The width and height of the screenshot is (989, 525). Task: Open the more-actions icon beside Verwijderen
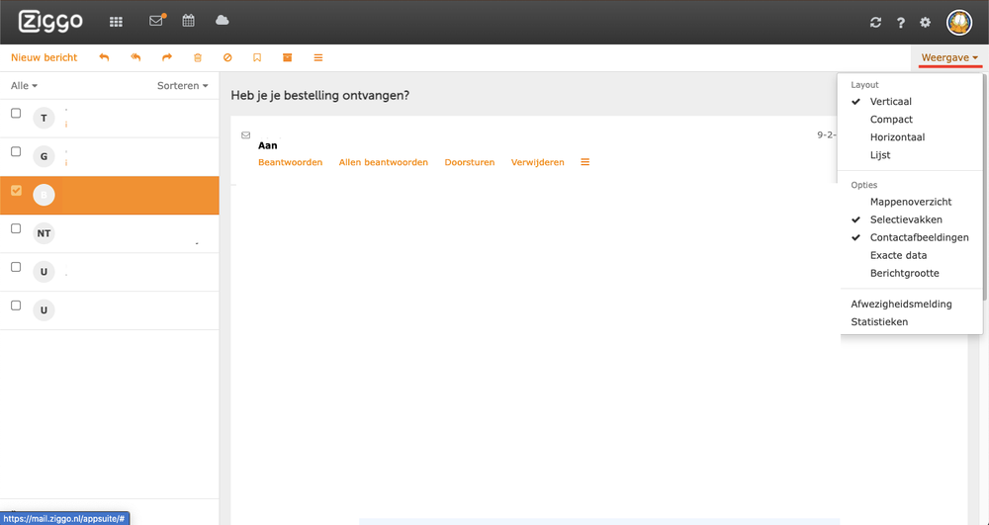click(x=585, y=162)
